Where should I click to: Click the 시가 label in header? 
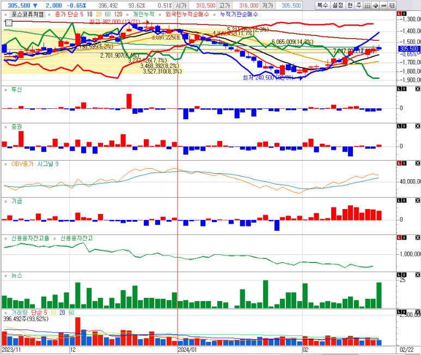pos(181,5)
